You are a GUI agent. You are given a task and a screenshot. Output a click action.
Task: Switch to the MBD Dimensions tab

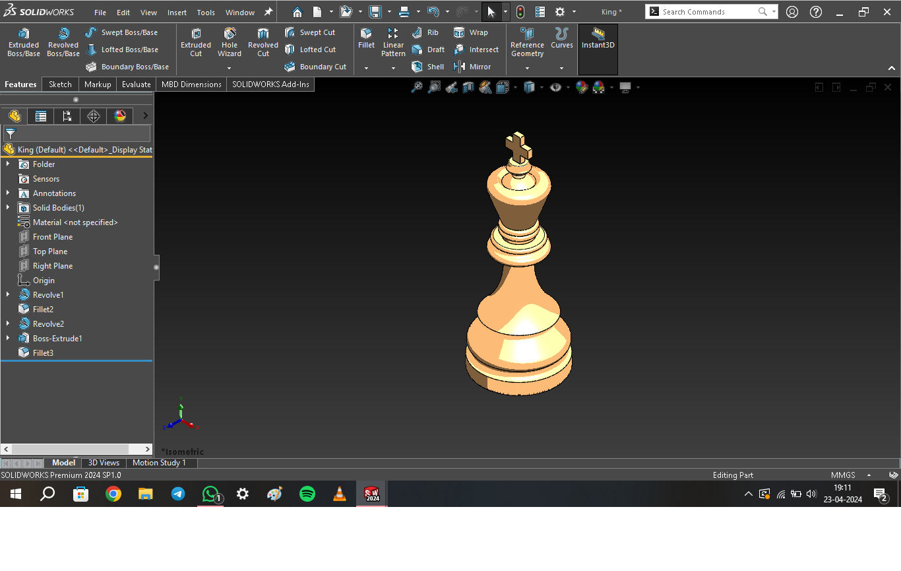191,84
